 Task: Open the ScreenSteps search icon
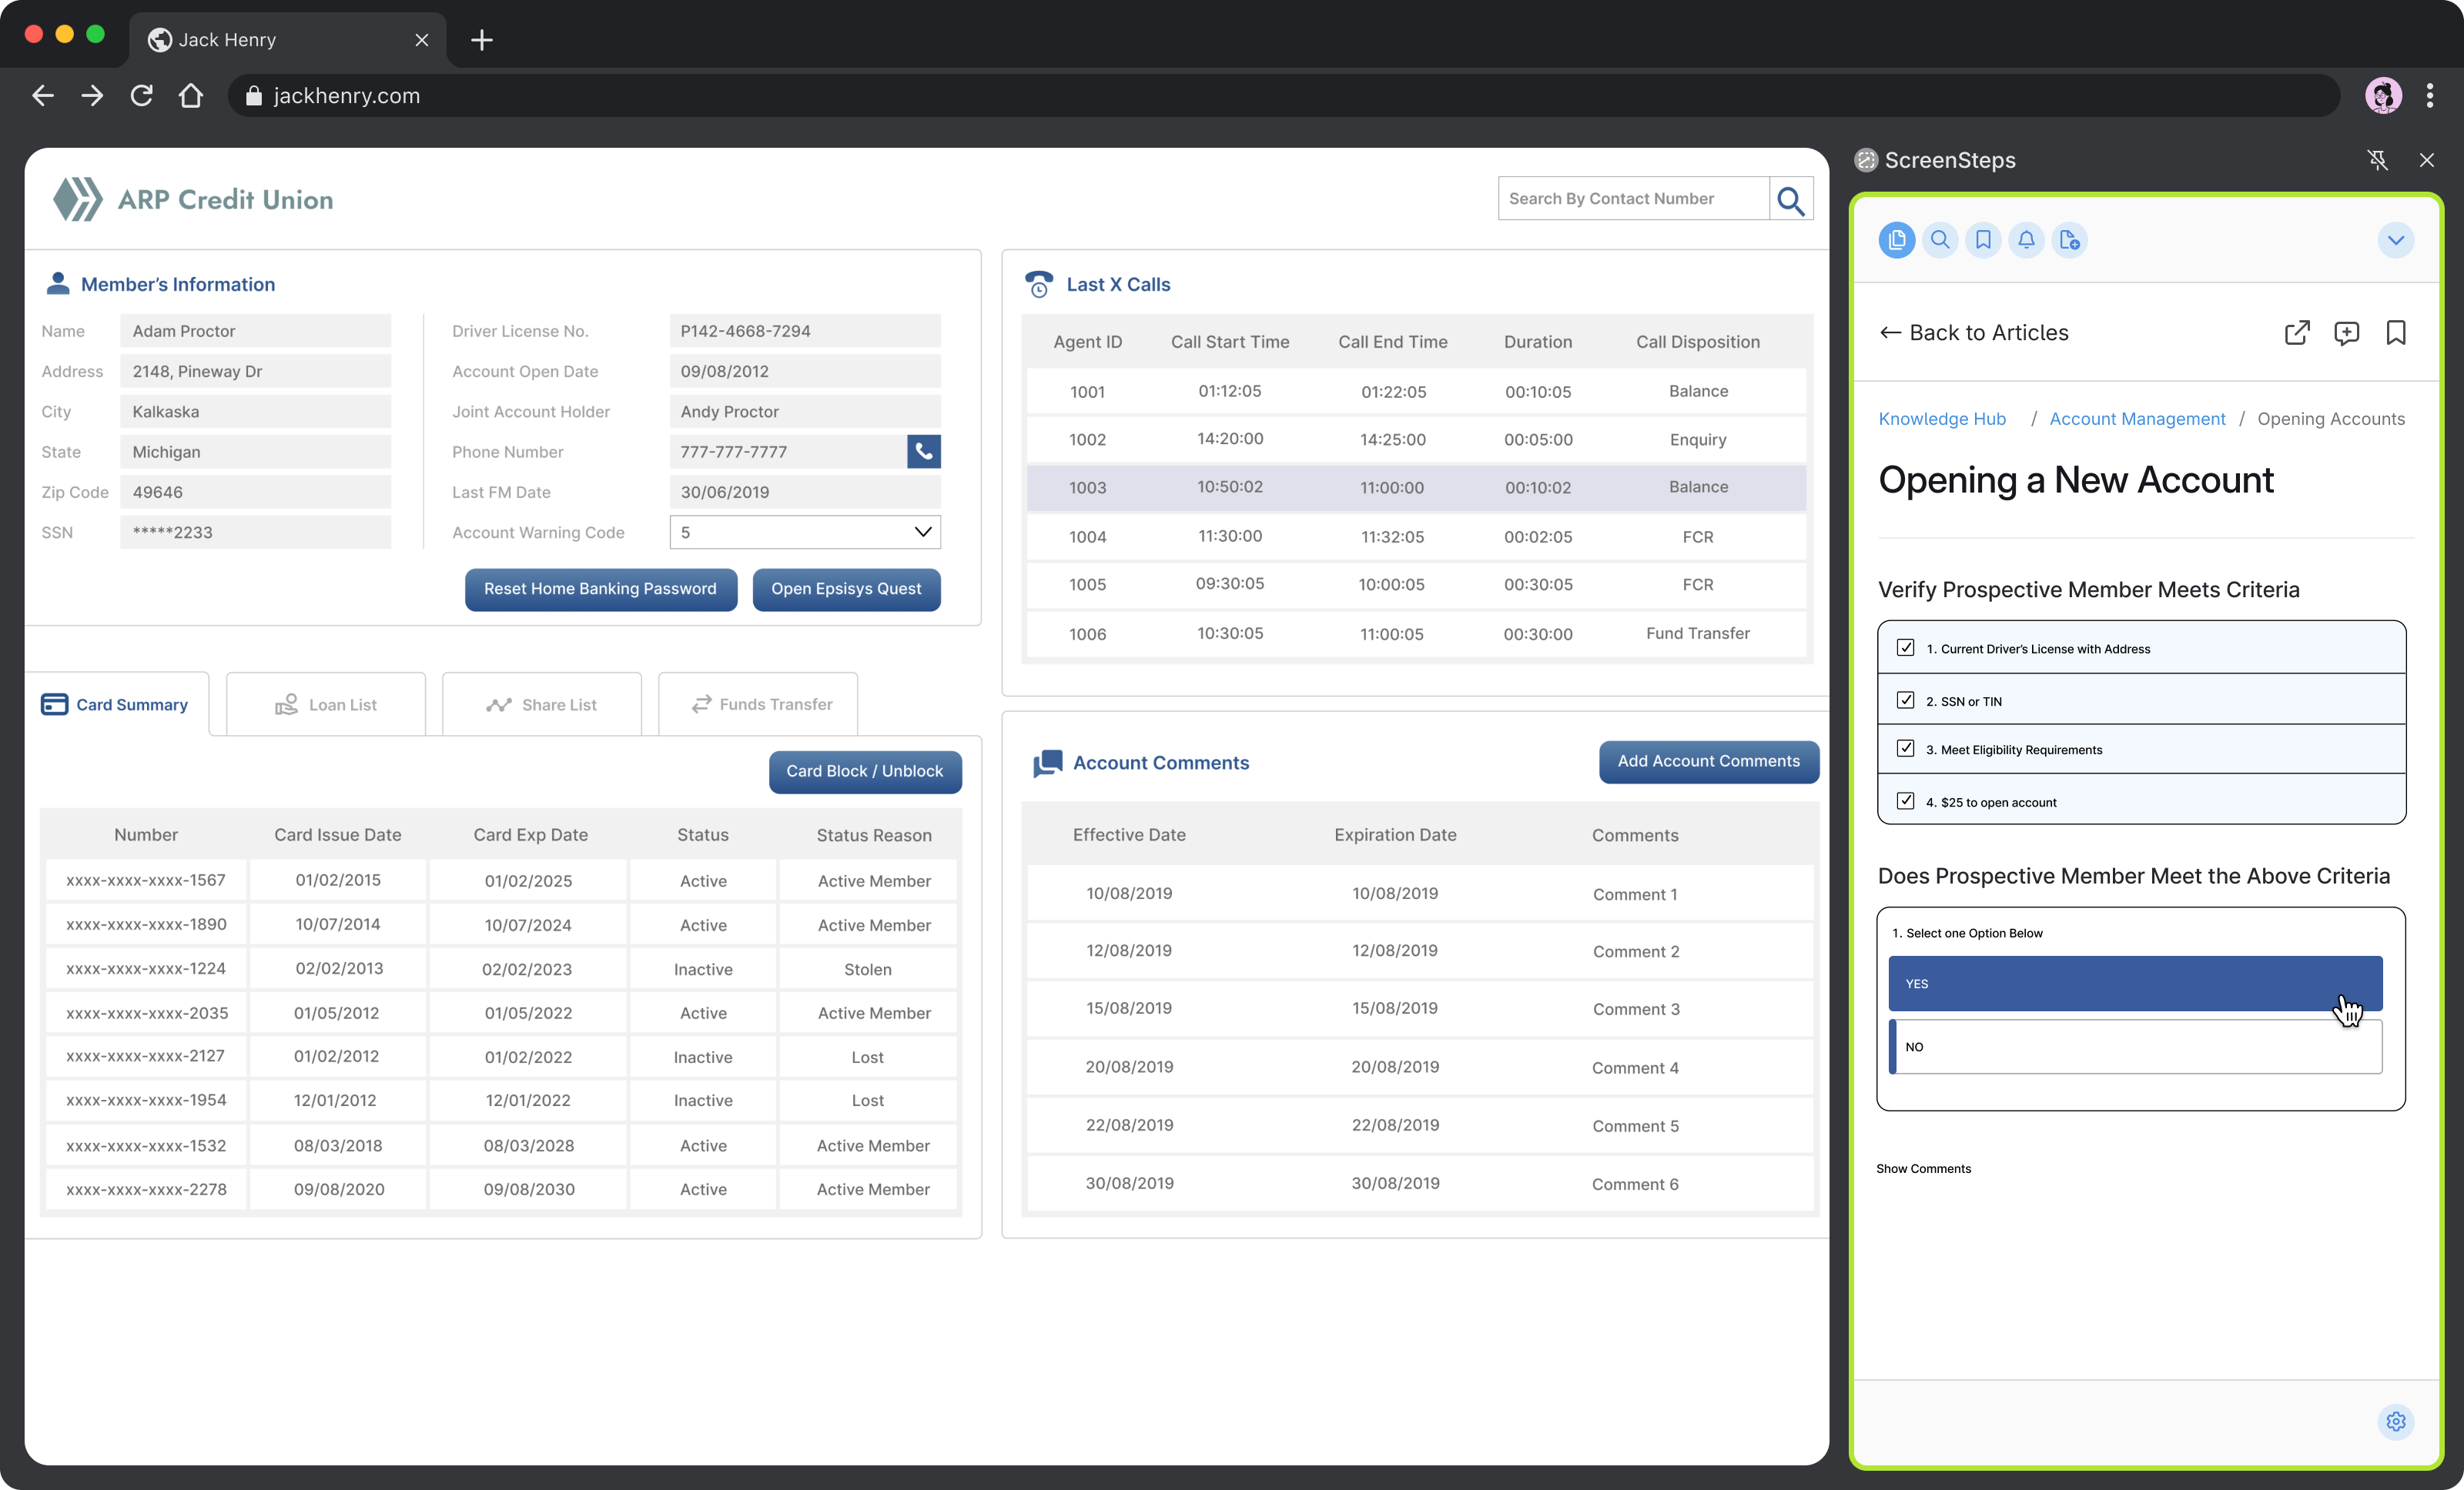[x=1940, y=240]
